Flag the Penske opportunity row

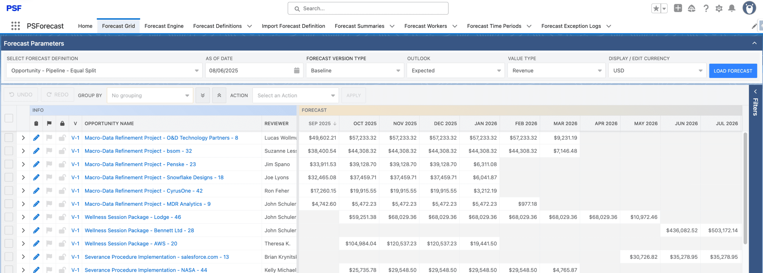pos(49,164)
